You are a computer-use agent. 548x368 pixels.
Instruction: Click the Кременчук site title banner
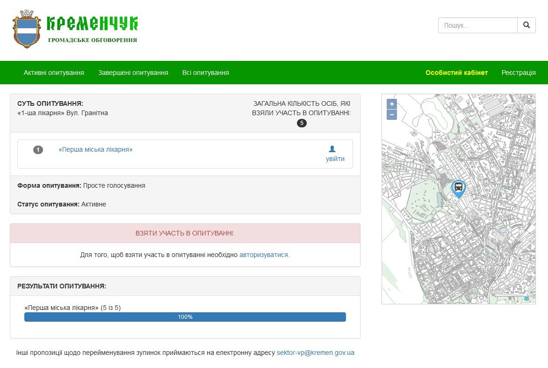[x=92, y=29]
